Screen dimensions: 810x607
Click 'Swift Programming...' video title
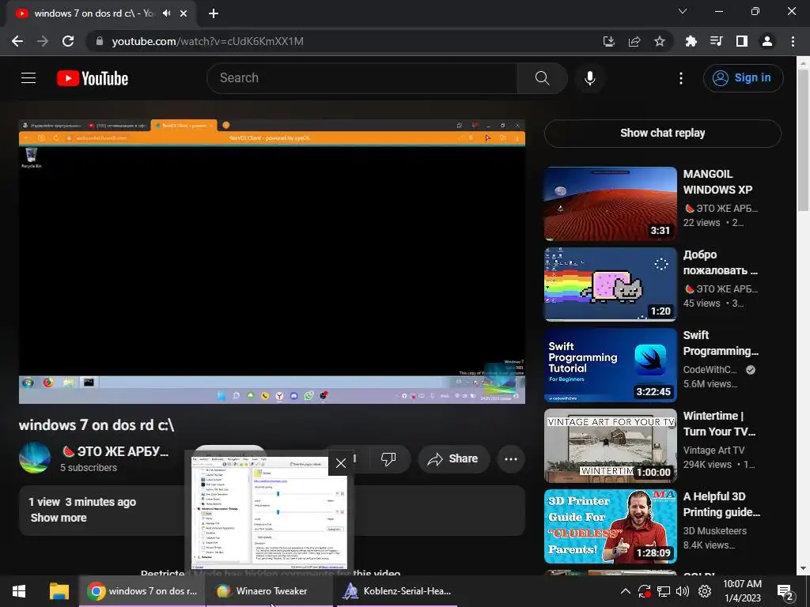click(x=721, y=343)
